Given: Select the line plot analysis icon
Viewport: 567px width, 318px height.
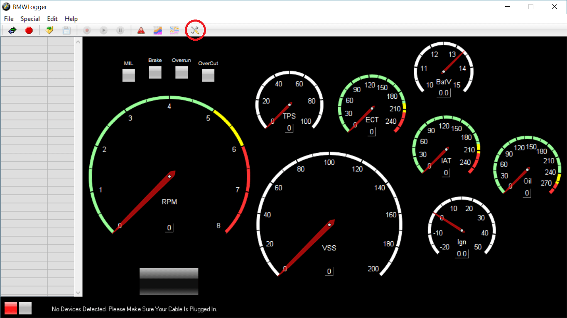Looking at the screenshot, I should tap(174, 29).
